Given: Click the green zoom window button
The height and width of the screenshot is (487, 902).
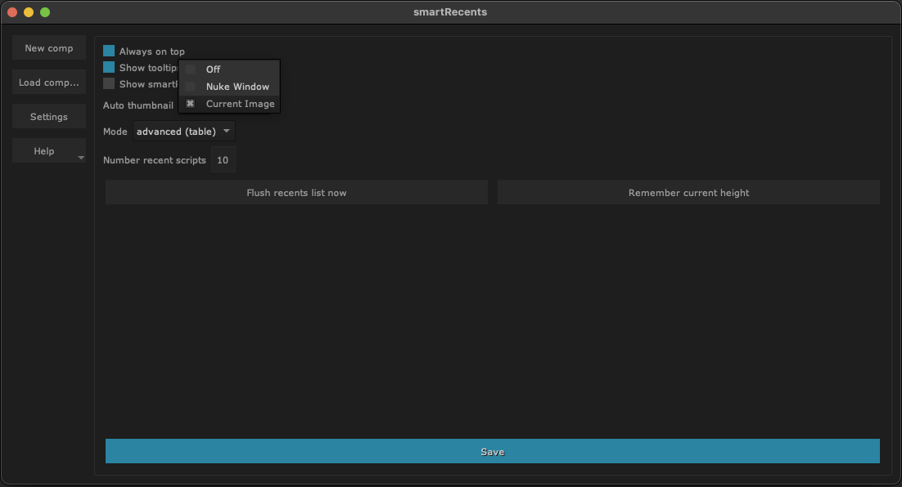Looking at the screenshot, I should click(x=45, y=12).
